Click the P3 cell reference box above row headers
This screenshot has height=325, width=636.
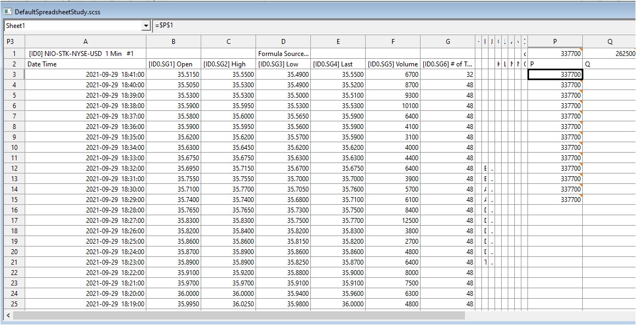(14, 42)
